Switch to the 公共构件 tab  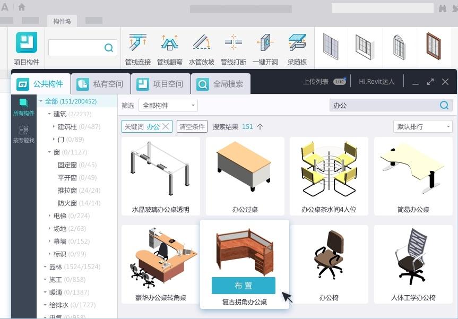[41, 84]
